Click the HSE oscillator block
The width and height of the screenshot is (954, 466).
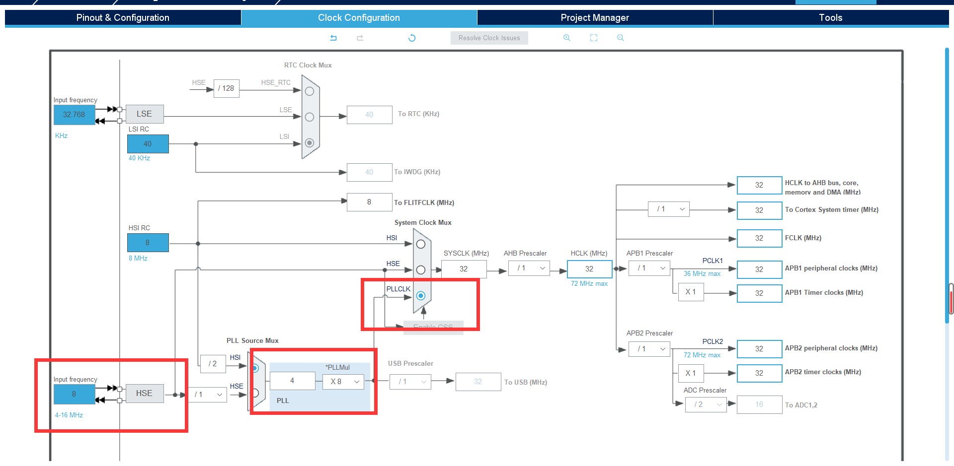pyautogui.click(x=145, y=393)
